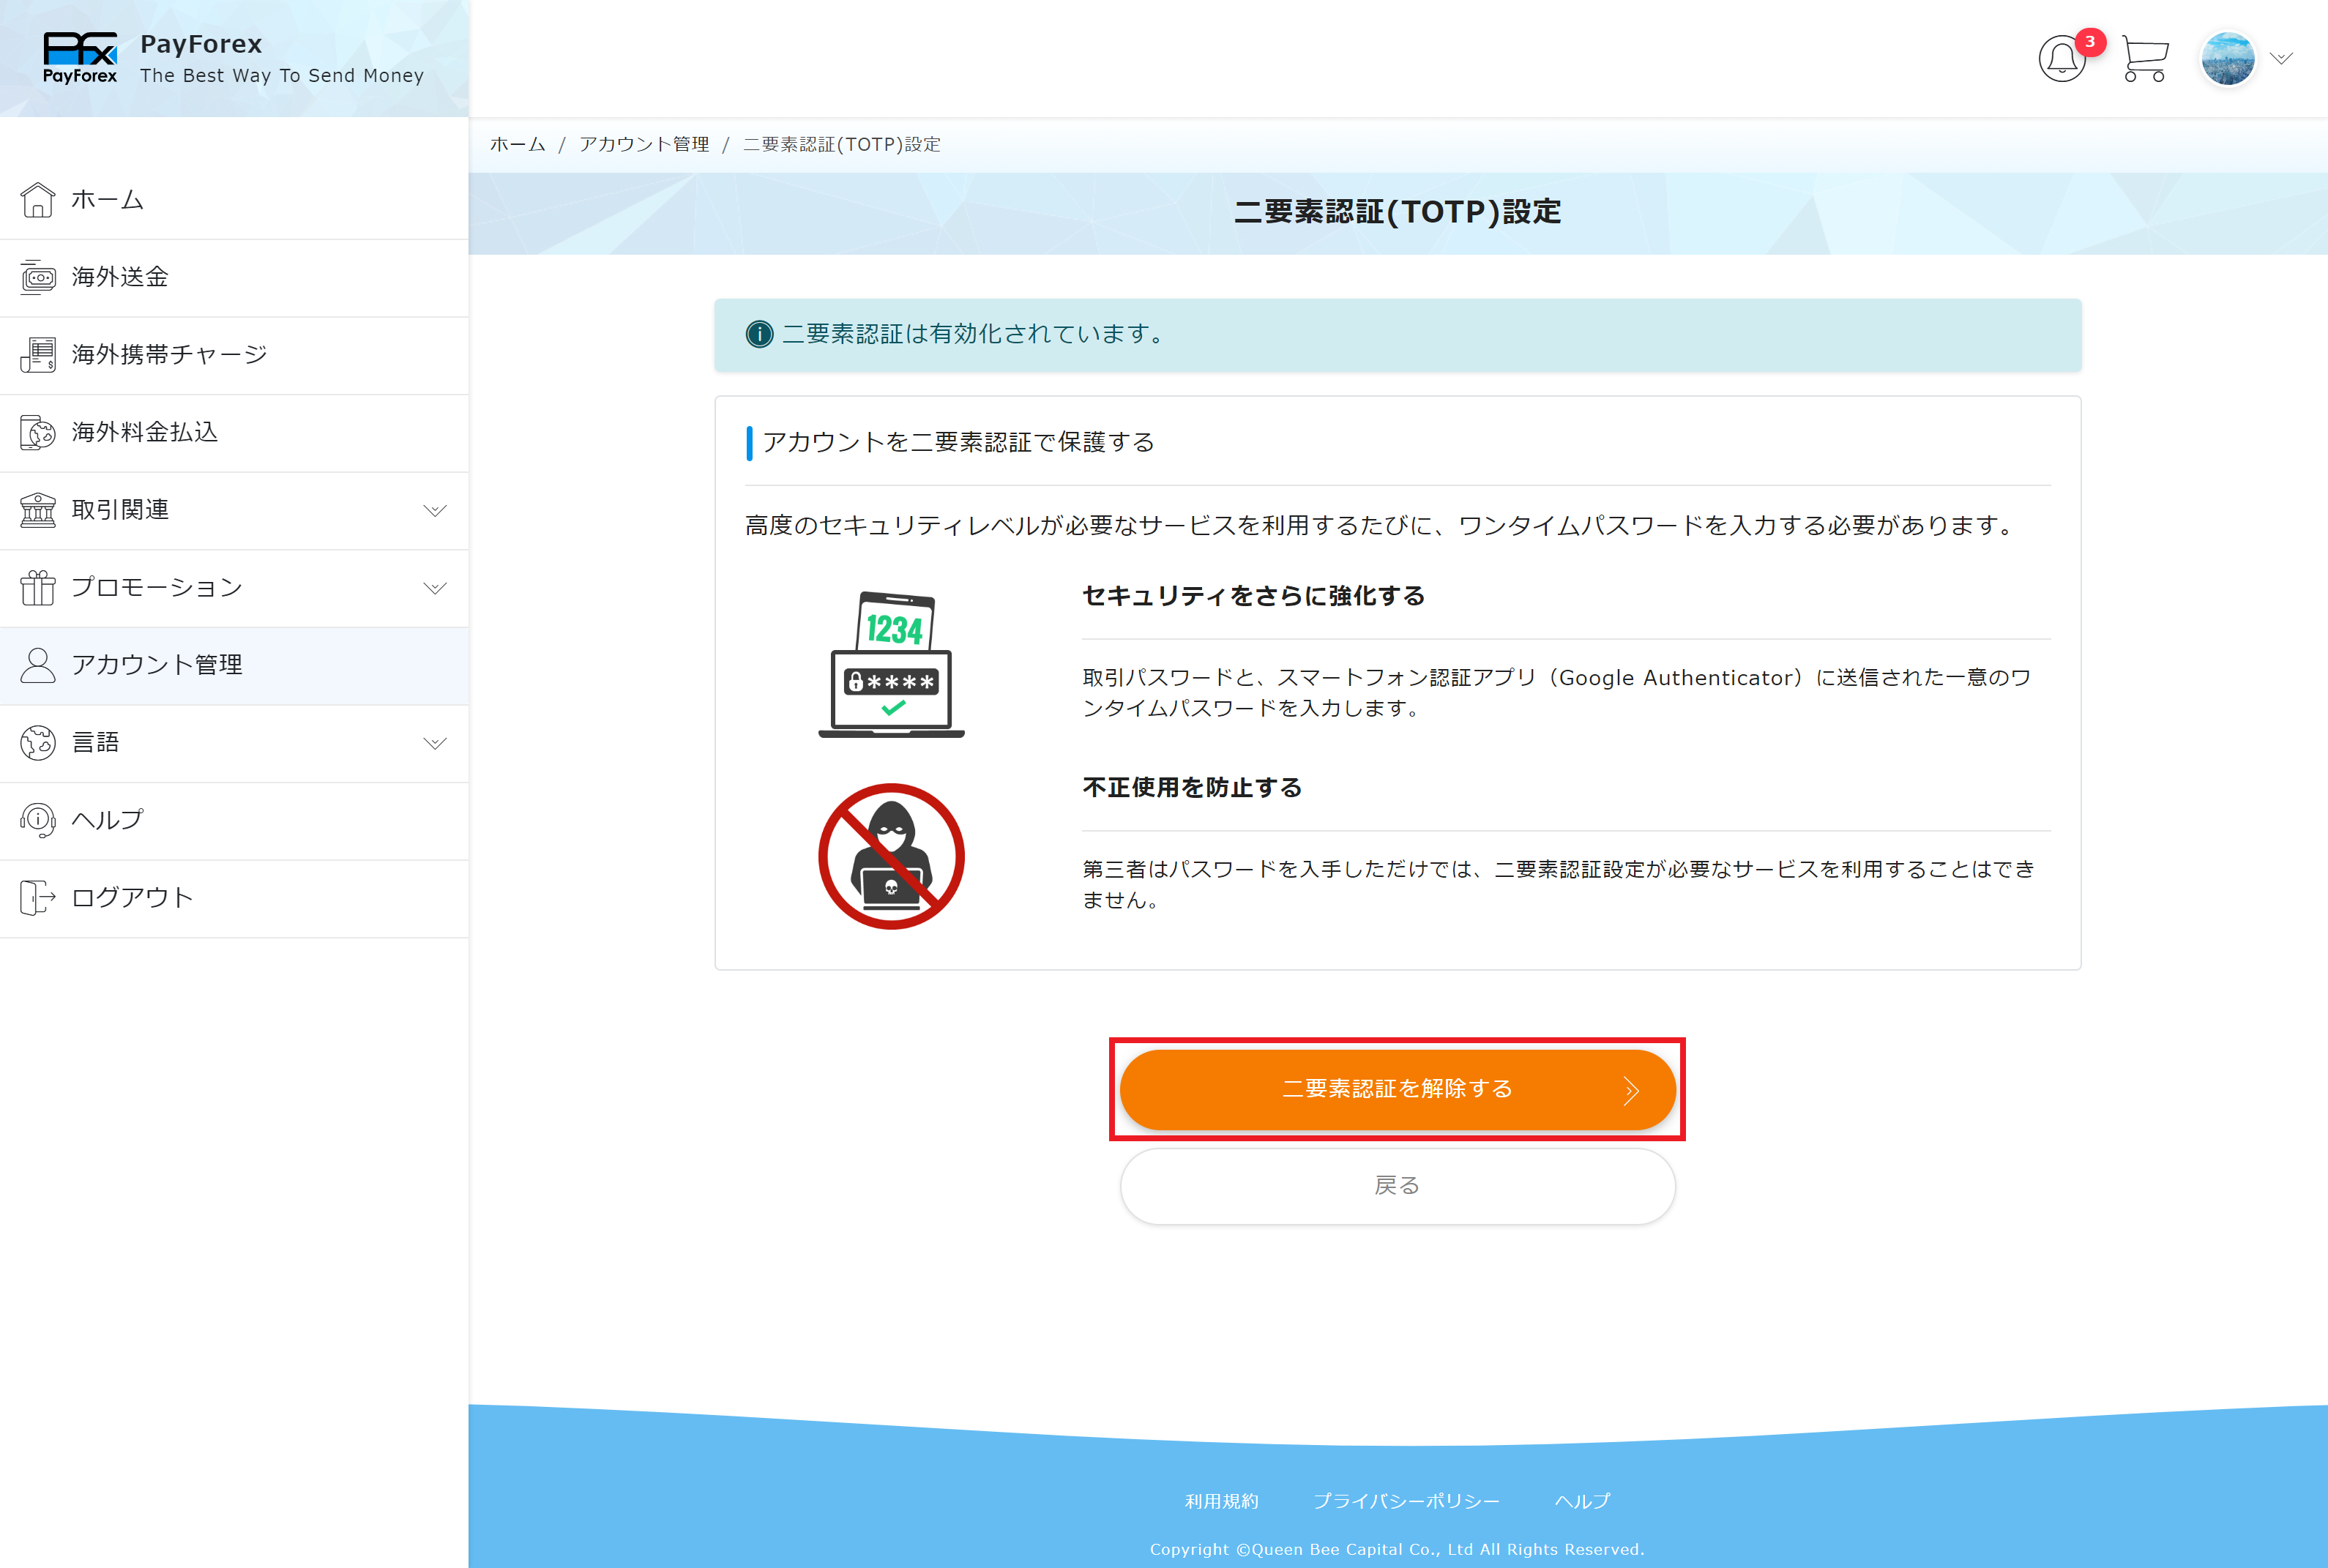
Task: Open 海外送金 menu item
Action: pyautogui.click(x=234, y=277)
